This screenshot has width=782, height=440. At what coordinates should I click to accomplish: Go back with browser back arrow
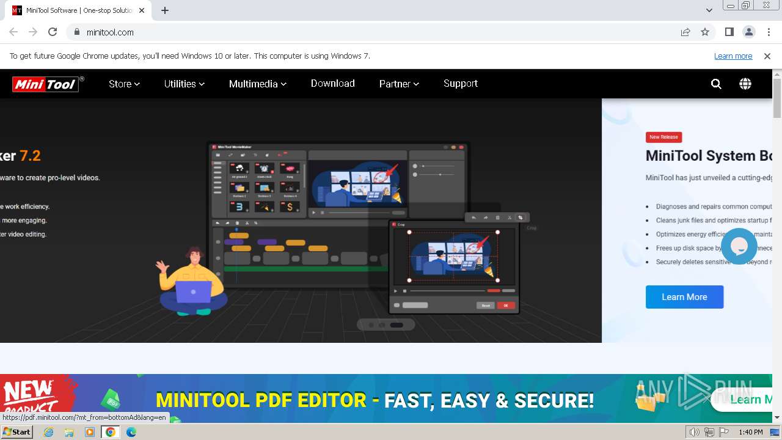coord(13,32)
